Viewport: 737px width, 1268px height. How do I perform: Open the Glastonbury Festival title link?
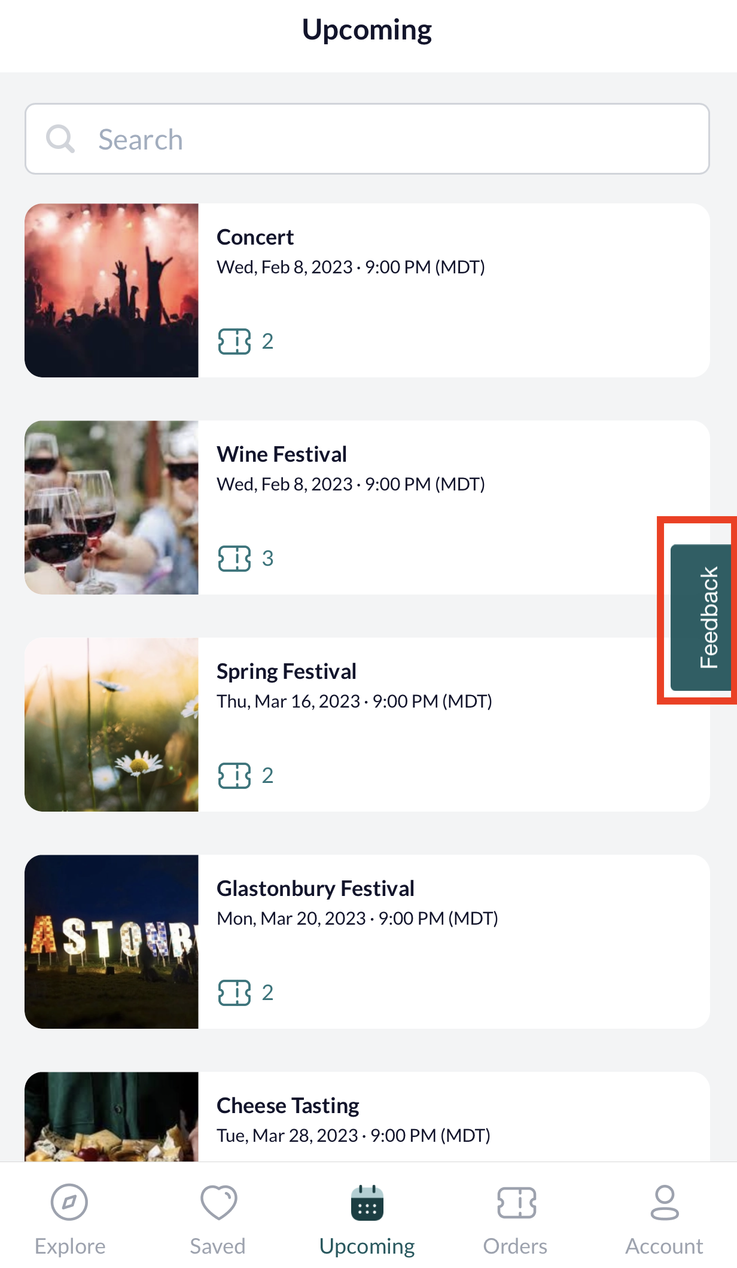315,889
